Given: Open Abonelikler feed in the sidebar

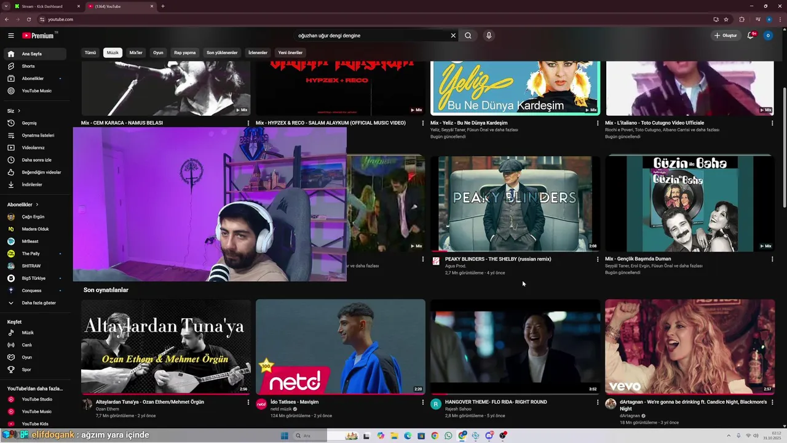Looking at the screenshot, I should click(35, 79).
